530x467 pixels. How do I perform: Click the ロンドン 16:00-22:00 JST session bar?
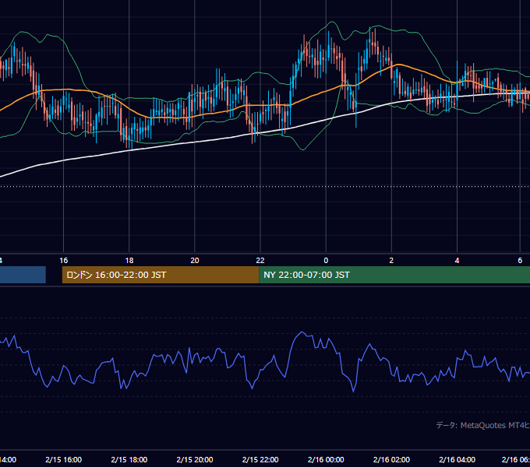[x=161, y=275]
